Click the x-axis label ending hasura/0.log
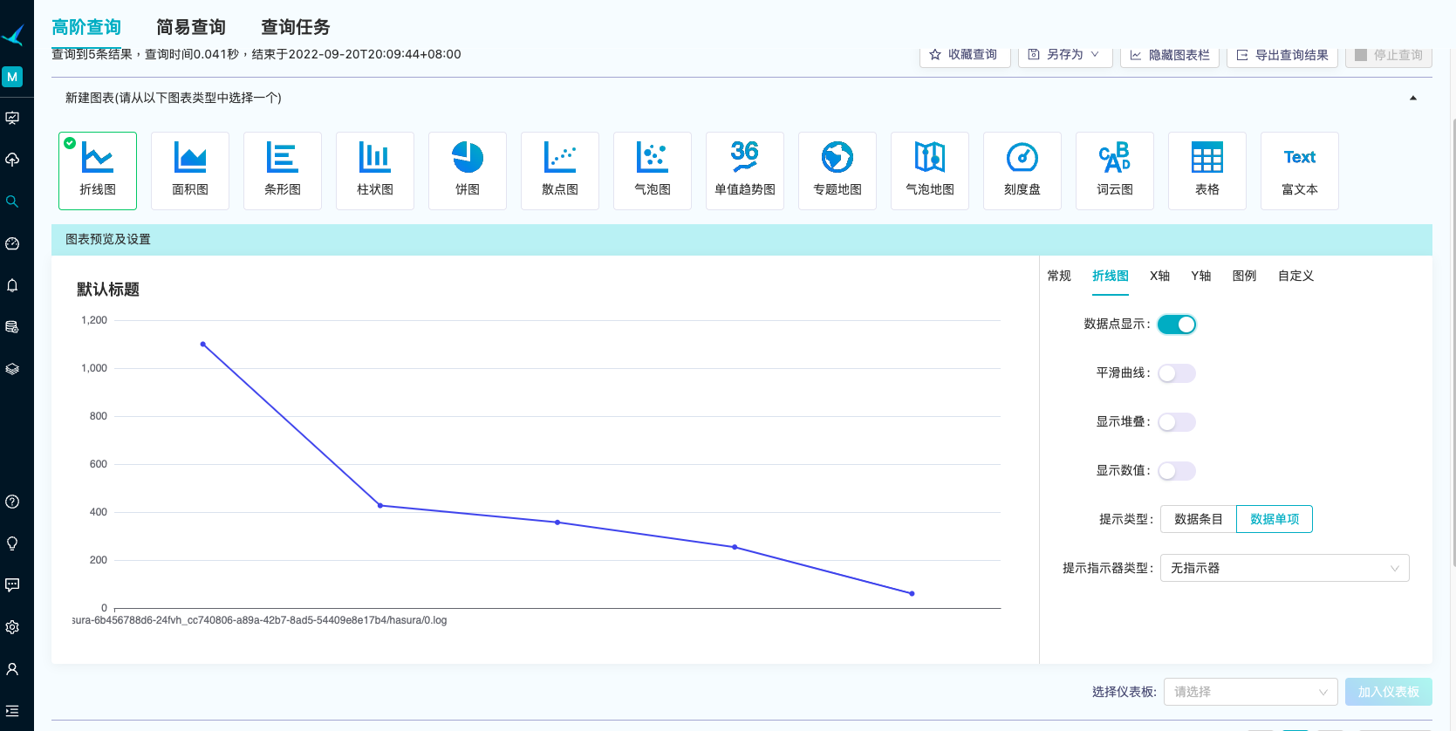Screen dimensions: 1456x731 [x=260, y=620]
